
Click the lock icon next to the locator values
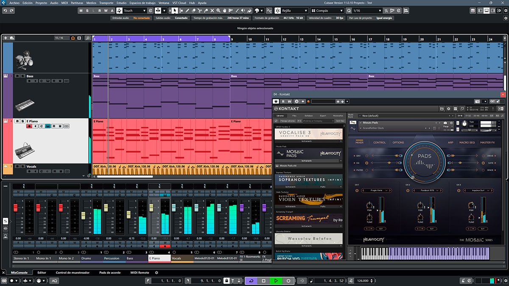pos(227,281)
